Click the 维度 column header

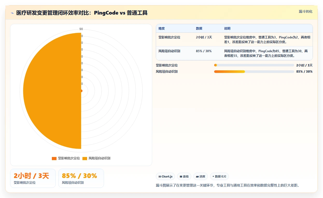pyautogui.click(x=161, y=29)
